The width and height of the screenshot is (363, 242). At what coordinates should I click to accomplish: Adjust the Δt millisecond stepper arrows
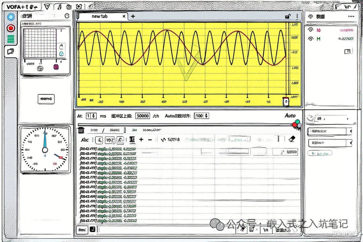pyautogui.click(x=93, y=116)
